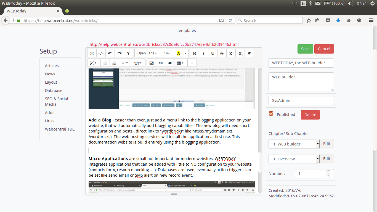Increase the Number field with the up stepper

(x=328, y=172)
